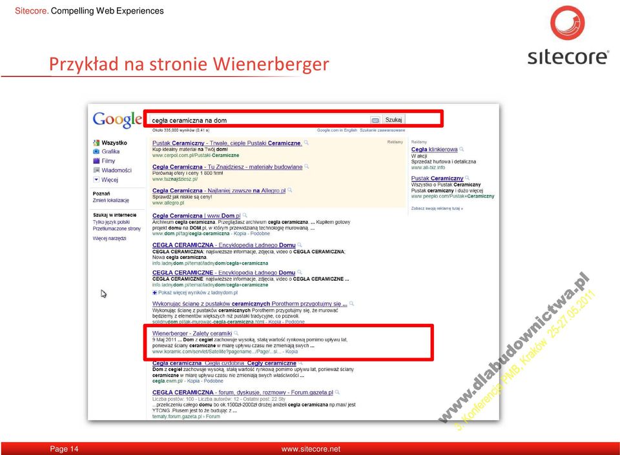Open Szukanie zaawansowane link
The image size is (620, 455).
pos(382,130)
